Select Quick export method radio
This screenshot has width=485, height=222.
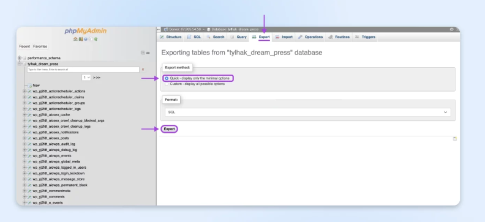(x=167, y=78)
